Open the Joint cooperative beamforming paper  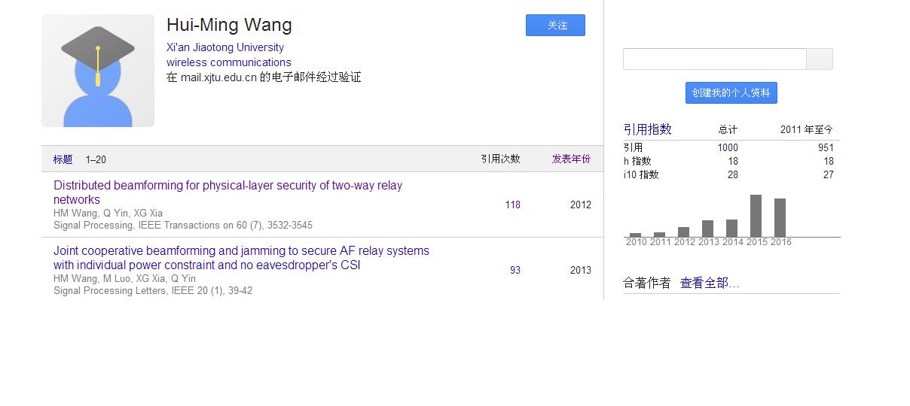click(241, 258)
